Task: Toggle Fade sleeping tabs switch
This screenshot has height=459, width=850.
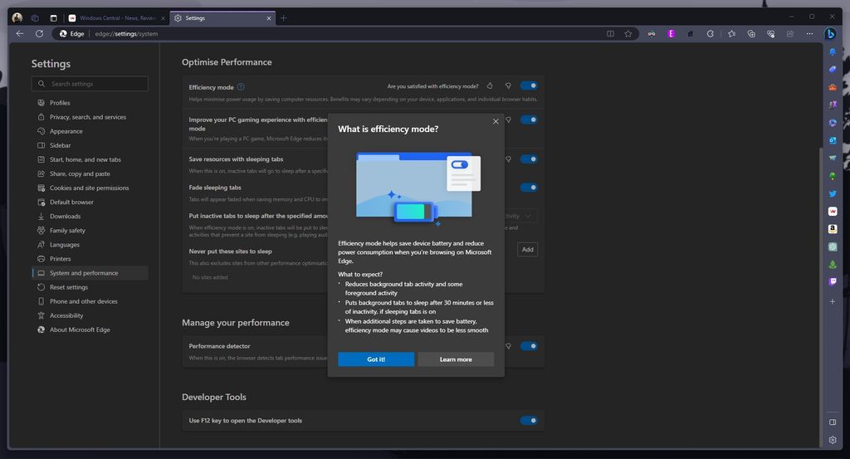Action: click(x=529, y=188)
